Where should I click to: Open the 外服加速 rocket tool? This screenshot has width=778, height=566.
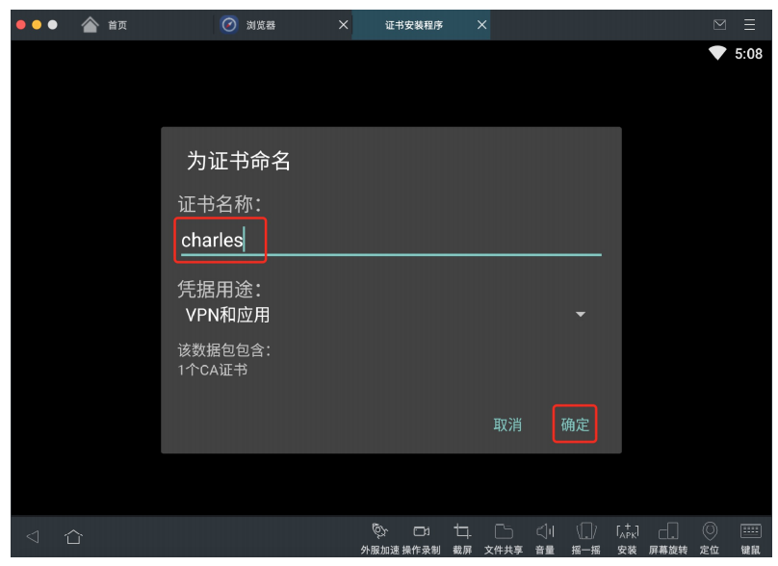click(x=379, y=538)
